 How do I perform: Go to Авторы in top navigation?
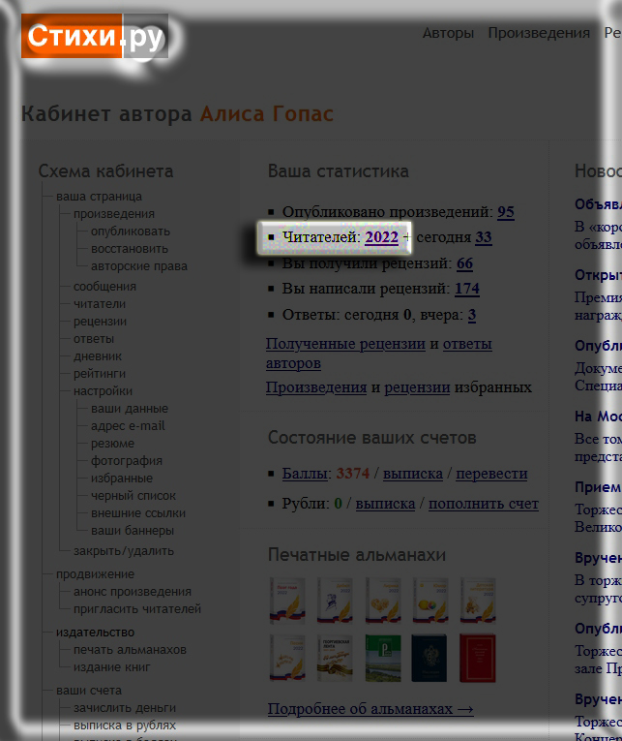point(448,33)
